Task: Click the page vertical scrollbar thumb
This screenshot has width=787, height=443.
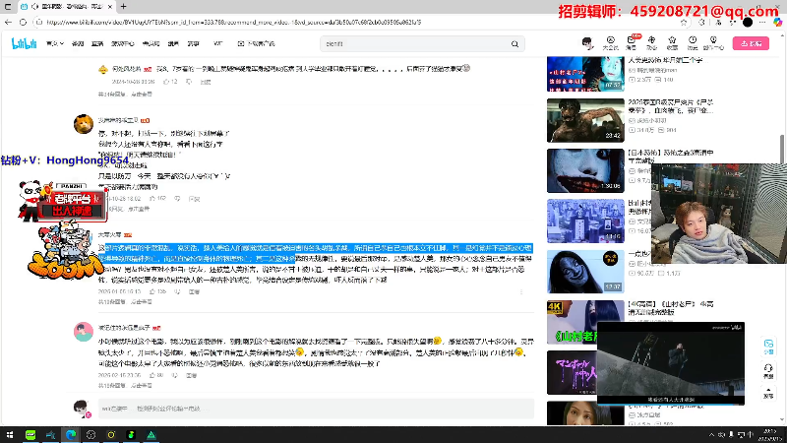Action: [782, 150]
